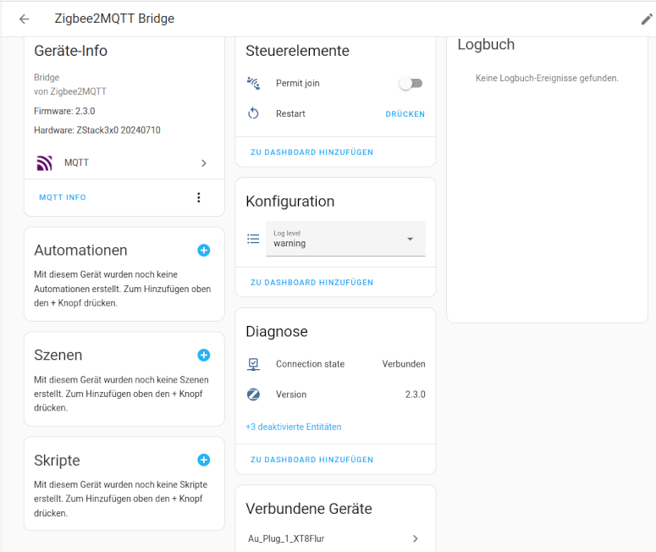
Task: Add Konfiguration card to dashboard
Action: click(311, 283)
